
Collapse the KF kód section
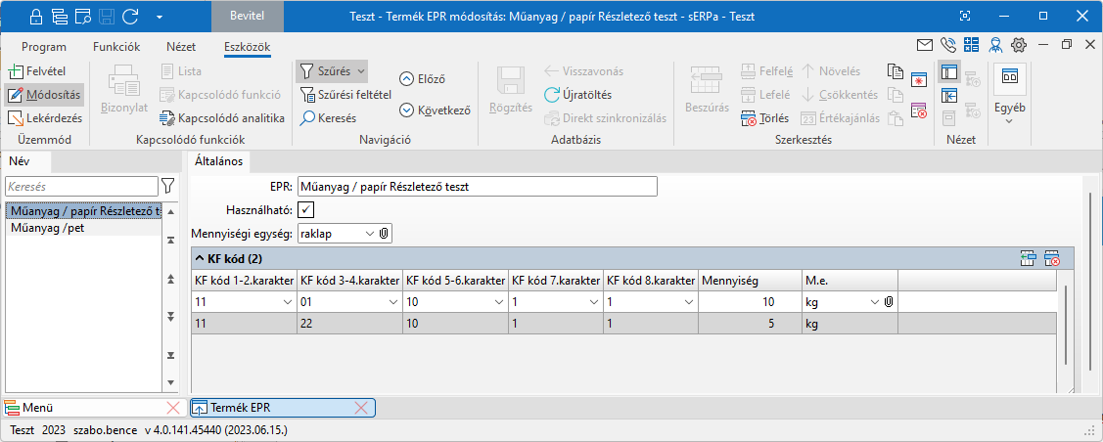(x=199, y=259)
